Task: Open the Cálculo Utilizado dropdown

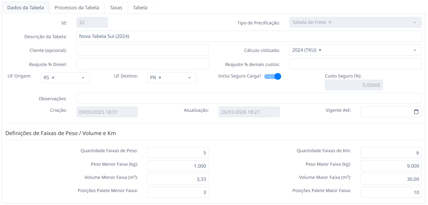Action: [414, 50]
